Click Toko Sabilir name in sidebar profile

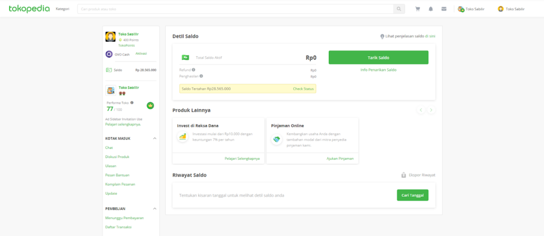[129, 34]
